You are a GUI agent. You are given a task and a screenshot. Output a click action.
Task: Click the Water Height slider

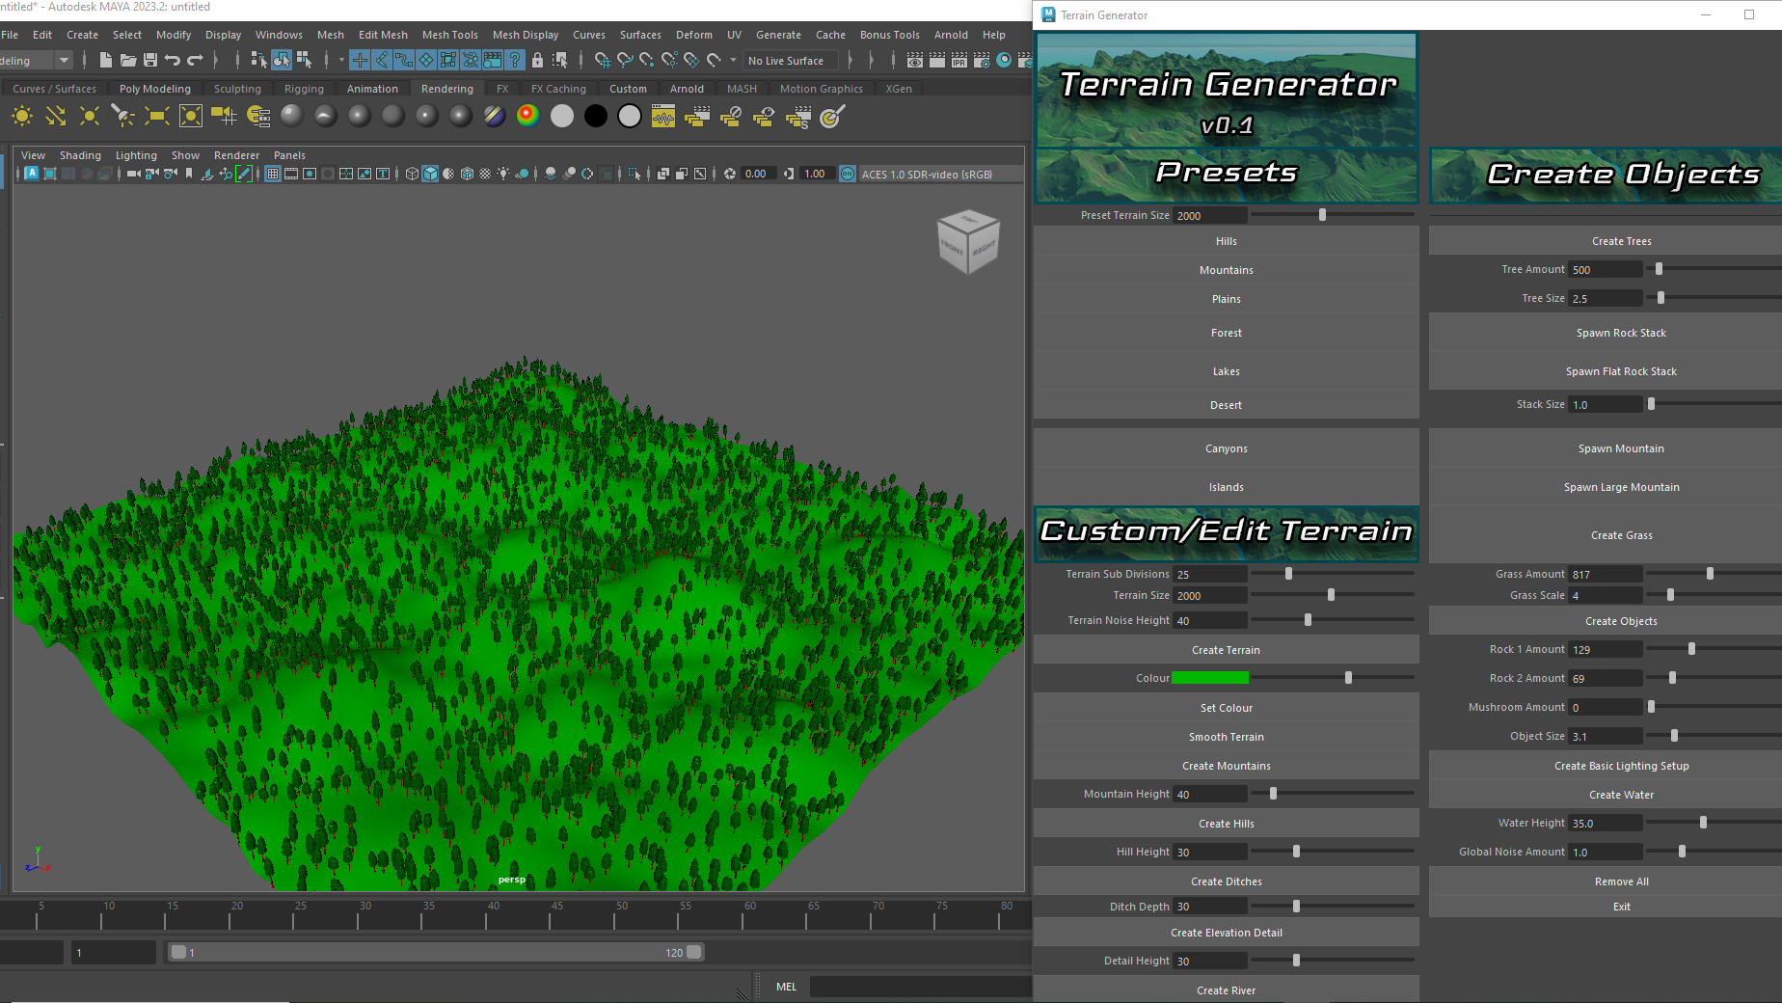click(1714, 823)
